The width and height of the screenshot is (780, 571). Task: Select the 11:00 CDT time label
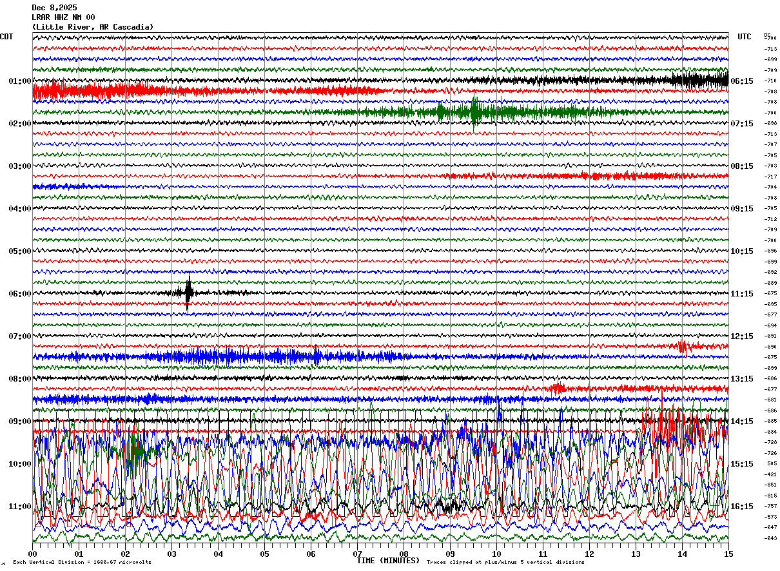pos(19,507)
